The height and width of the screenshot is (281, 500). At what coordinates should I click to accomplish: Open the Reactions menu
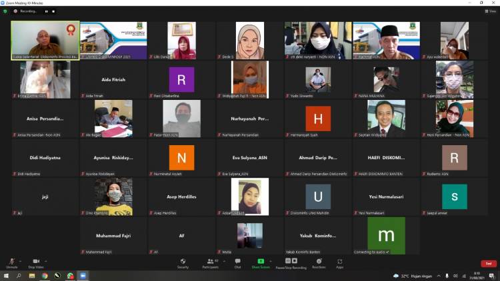tap(319, 262)
